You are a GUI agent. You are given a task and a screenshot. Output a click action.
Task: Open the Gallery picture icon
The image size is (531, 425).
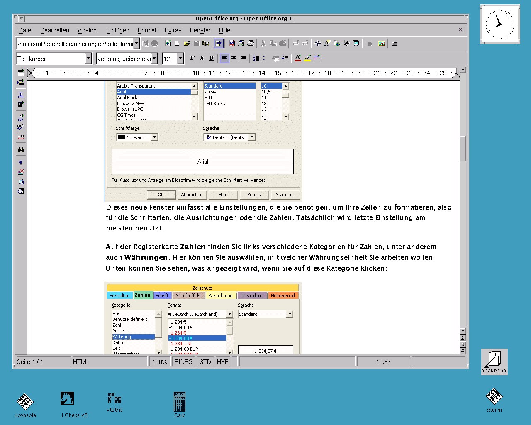pyautogui.click(x=382, y=43)
